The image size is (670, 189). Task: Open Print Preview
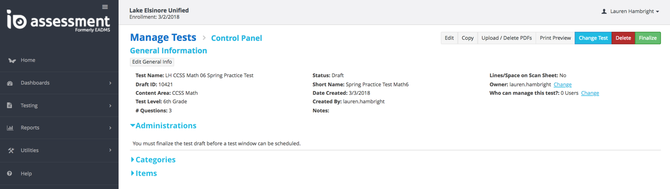pos(555,38)
